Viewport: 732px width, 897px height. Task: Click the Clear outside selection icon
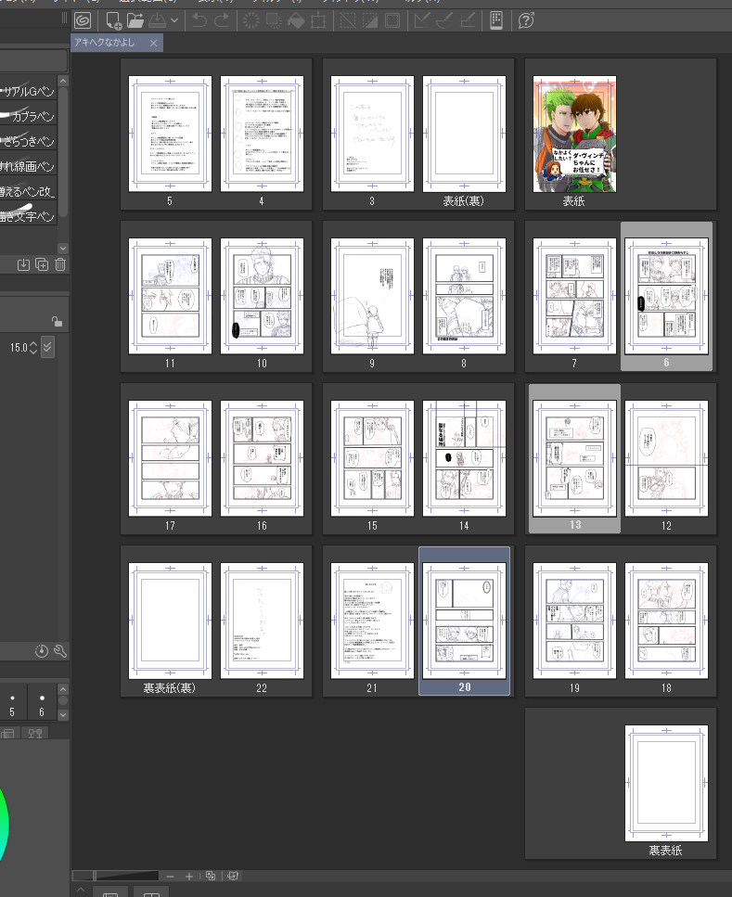click(274, 21)
